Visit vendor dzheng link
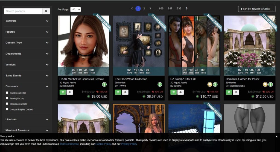The width and height of the screenshot is (280, 152). point(178,86)
